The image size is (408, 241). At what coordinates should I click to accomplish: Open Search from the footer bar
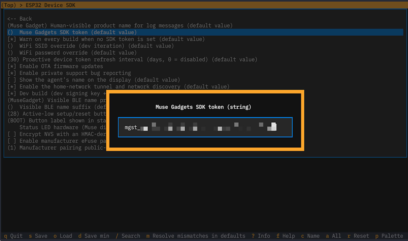tap(128, 236)
